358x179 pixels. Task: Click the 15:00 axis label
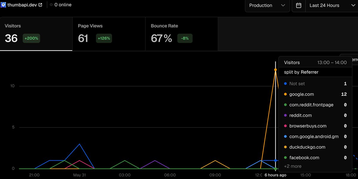[305, 175]
